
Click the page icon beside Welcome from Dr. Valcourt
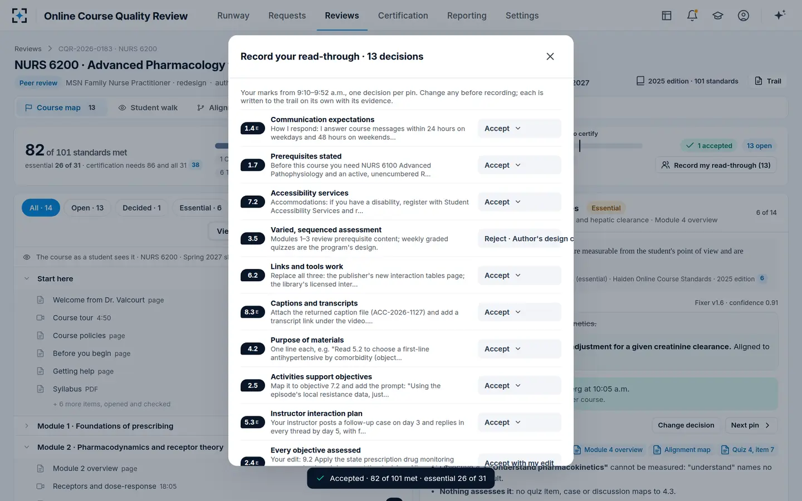(x=40, y=300)
